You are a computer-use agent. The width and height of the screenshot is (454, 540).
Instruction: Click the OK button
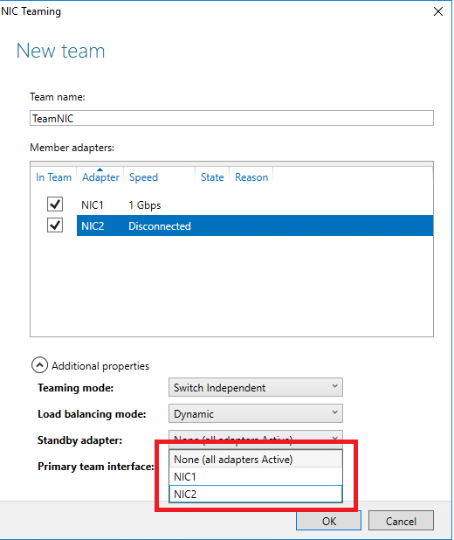(x=328, y=521)
